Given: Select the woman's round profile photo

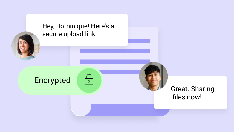Looking at the screenshot, I should [26, 46].
